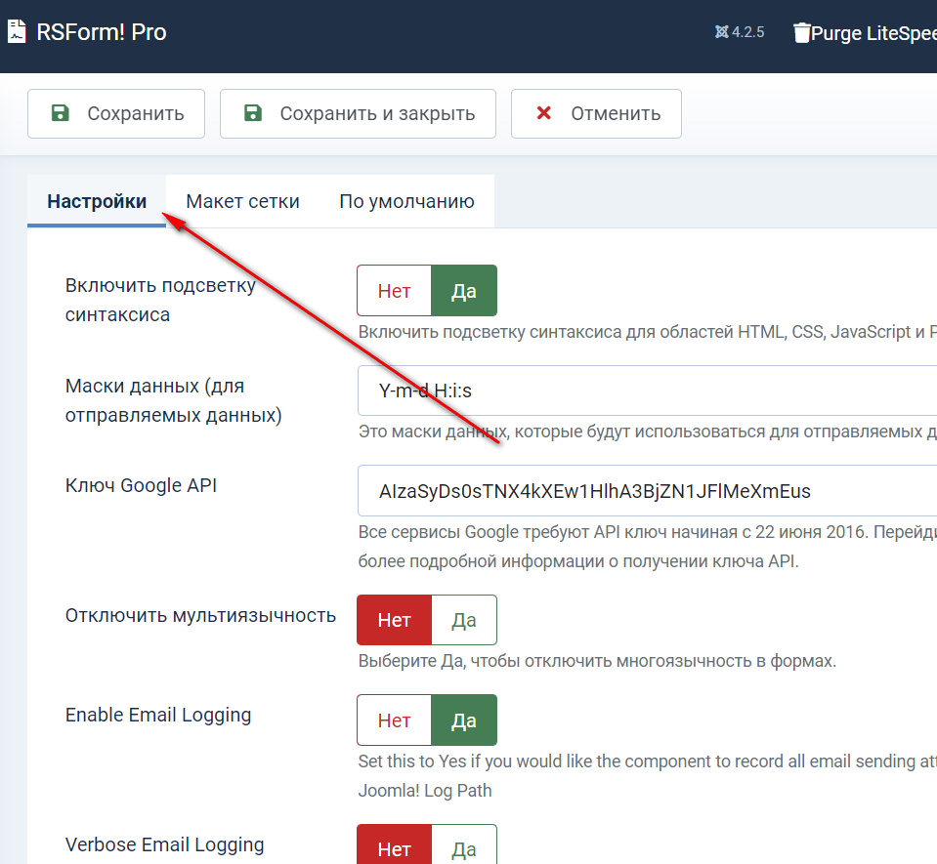Viewport: 937px width, 864px height.
Task: Set syntax highlighting to Нет
Action: [x=394, y=291]
